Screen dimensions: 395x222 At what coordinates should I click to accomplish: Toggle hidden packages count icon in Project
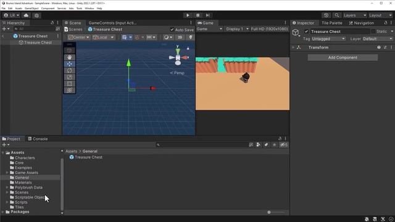point(284,145)
